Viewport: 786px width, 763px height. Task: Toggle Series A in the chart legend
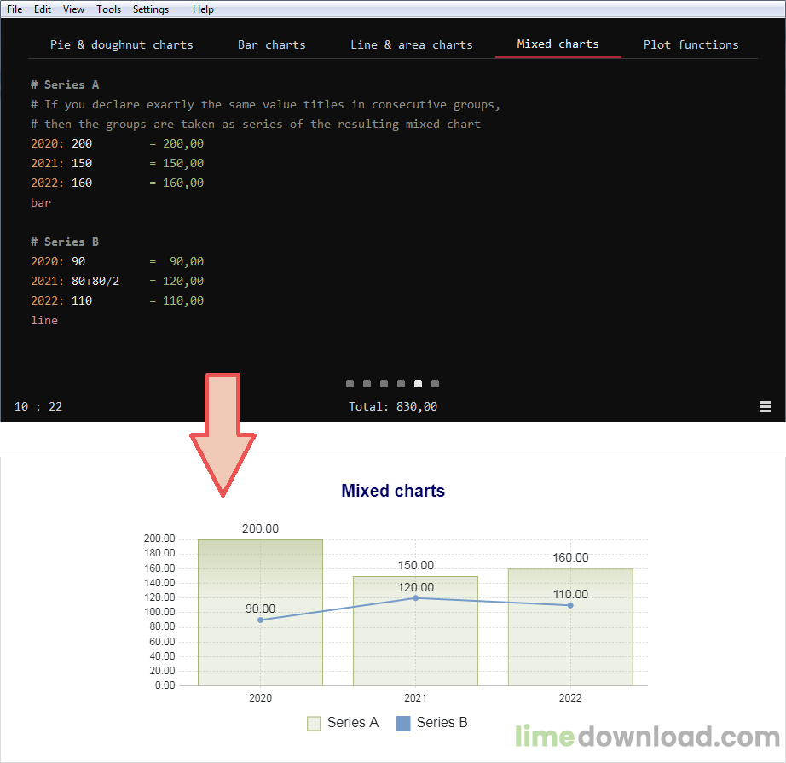coord(343,723)
